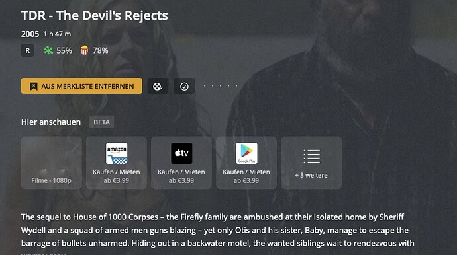Remove movie via Aus Merkliste entfernen

pos(81,86)
